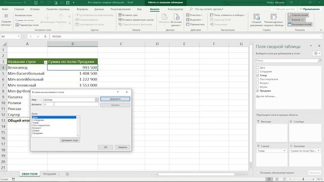Open Параметры поля settings
Viewport: 324px width, 182px height.
pyautogui.click(x=27, y=25)
